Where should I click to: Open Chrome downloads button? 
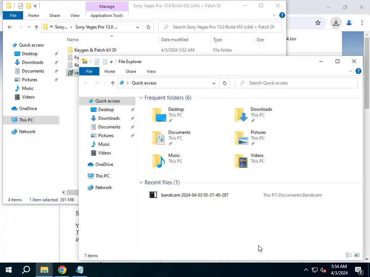click(336, 23)
